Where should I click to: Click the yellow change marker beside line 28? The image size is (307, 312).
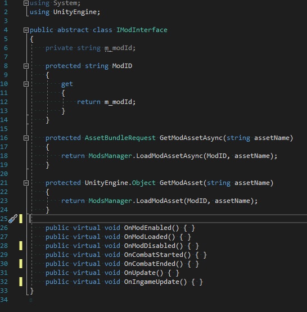point(21,246)
